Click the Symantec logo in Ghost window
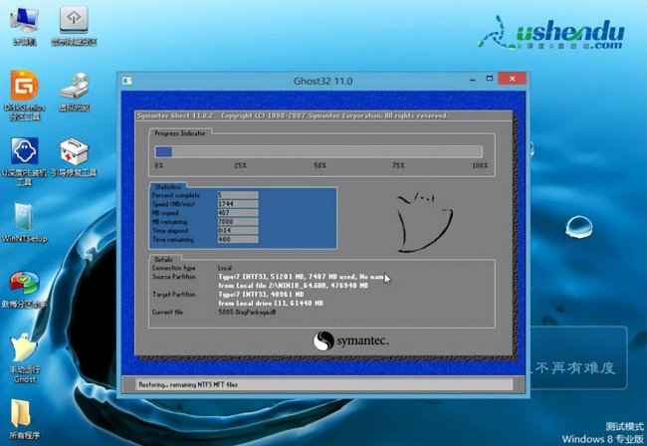 coord(350,340)
